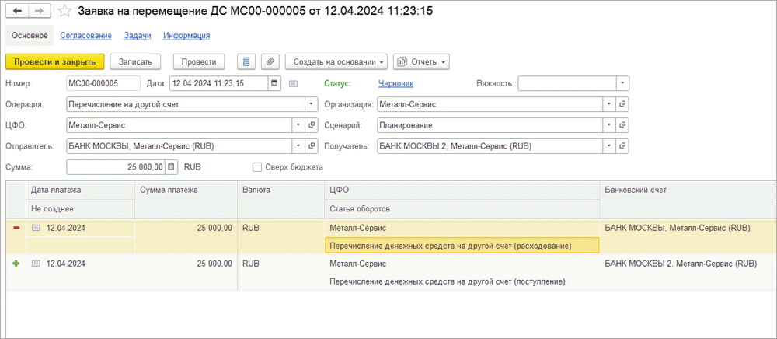Click the comment icon next to date

(x=294, y=83)
